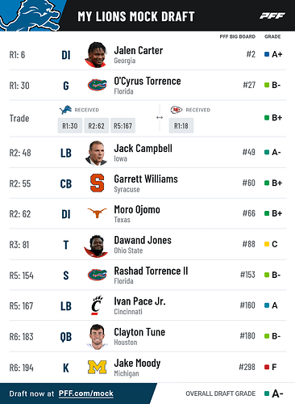Click the PFF logo in header
This screenshot has height=404, width=295.
click(x=272, y=15)
